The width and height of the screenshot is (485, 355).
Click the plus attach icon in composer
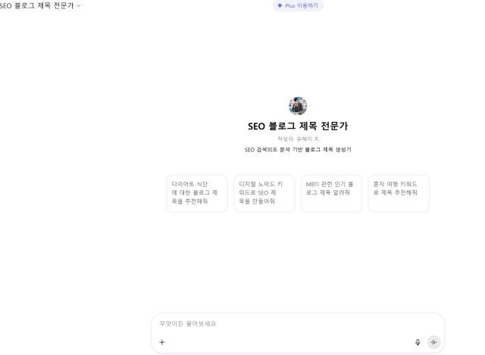click(162, 342)
